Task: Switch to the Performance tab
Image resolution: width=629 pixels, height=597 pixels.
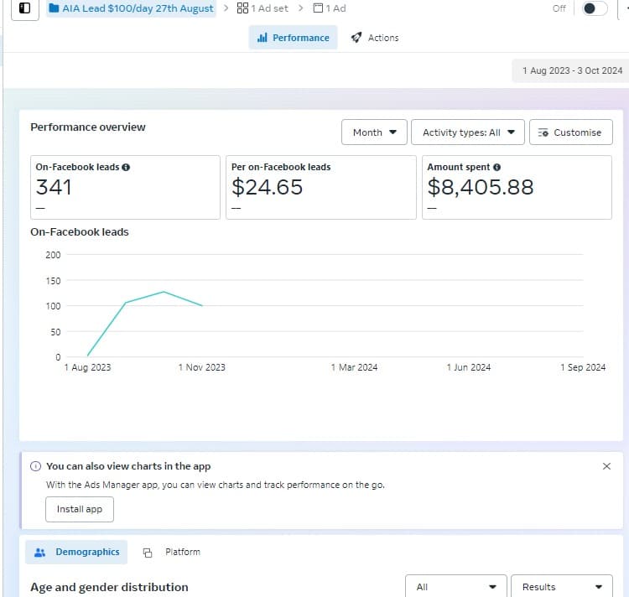Action: [293, 38]
